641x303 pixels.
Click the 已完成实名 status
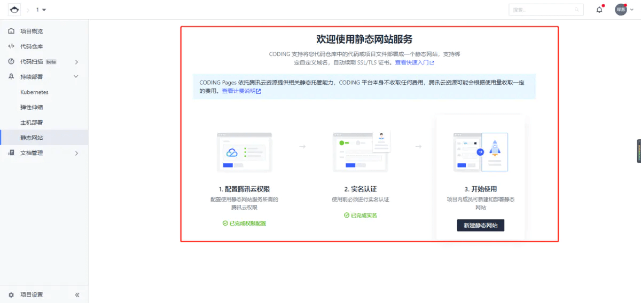click(x=361, y=215)
